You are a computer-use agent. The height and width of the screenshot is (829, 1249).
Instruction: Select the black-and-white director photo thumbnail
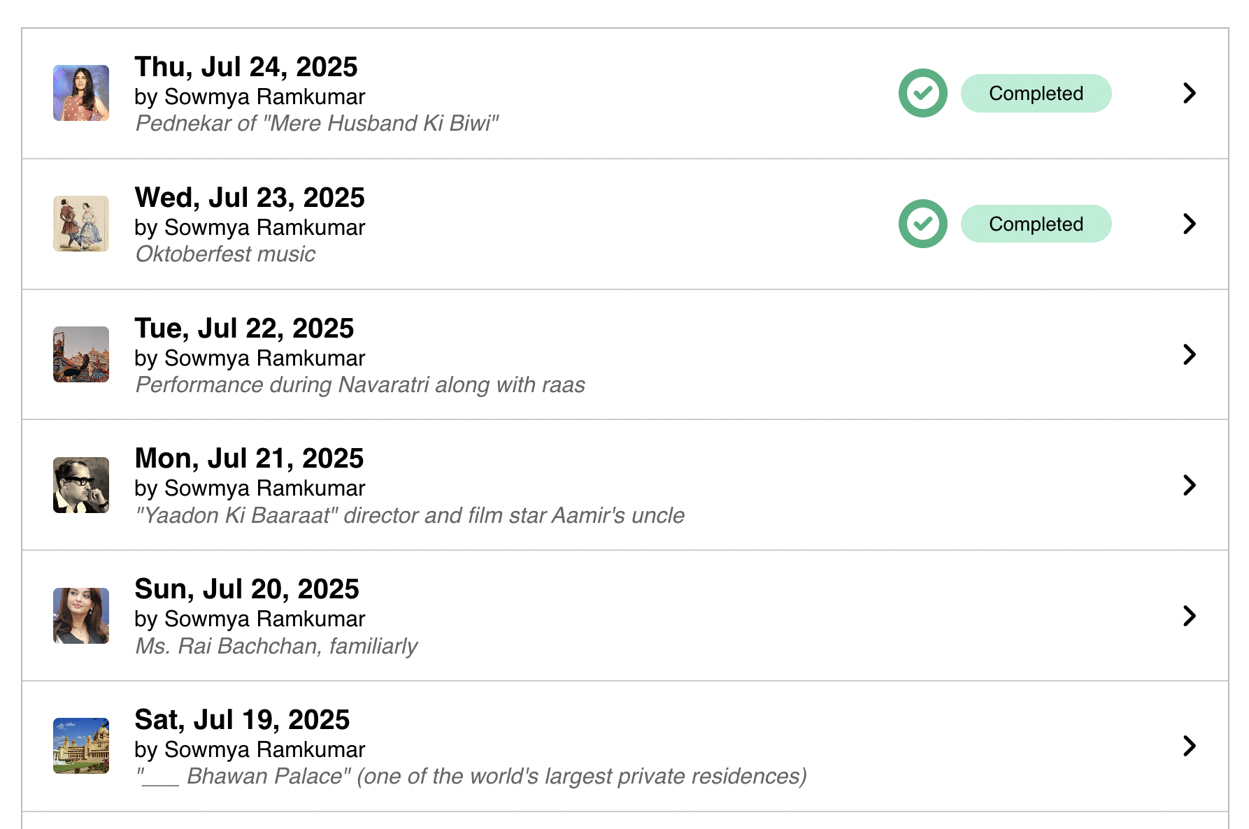(x=81, y=485)
